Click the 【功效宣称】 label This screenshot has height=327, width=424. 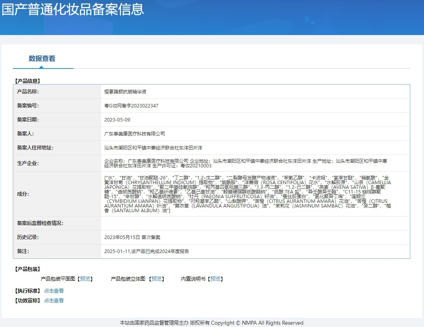click(28, 301)
